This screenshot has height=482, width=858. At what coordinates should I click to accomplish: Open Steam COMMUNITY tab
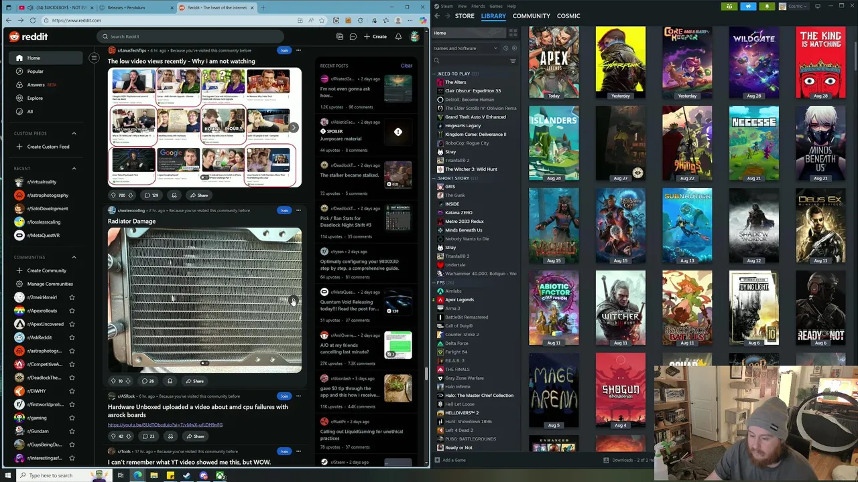(x=531, y=15)
